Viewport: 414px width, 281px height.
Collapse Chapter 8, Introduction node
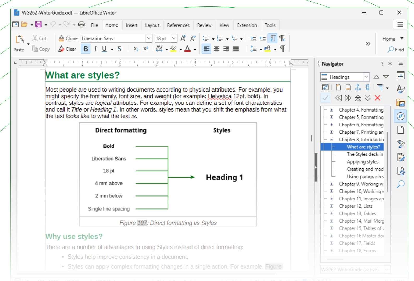click(331, 139)
